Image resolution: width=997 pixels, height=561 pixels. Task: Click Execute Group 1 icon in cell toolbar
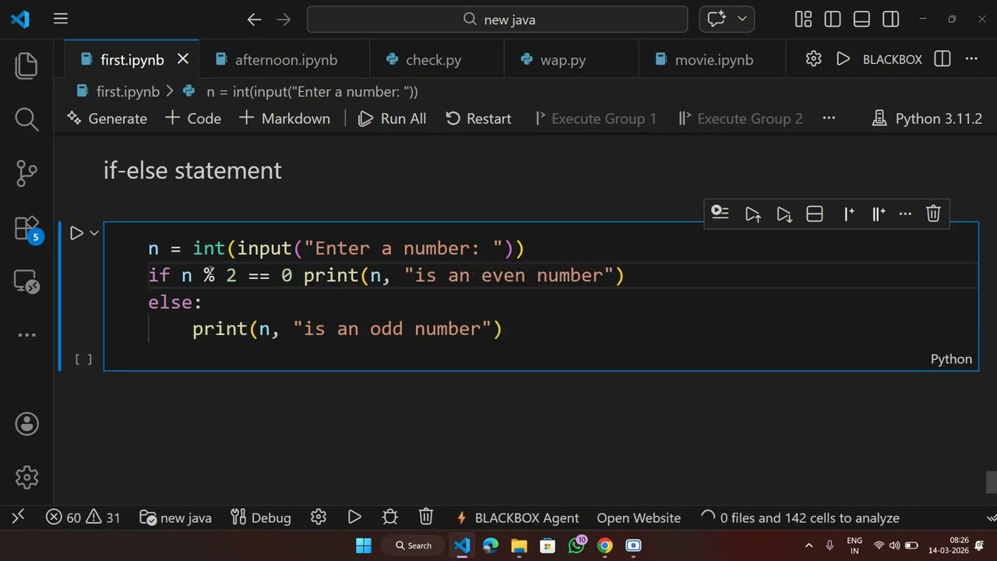849,213
